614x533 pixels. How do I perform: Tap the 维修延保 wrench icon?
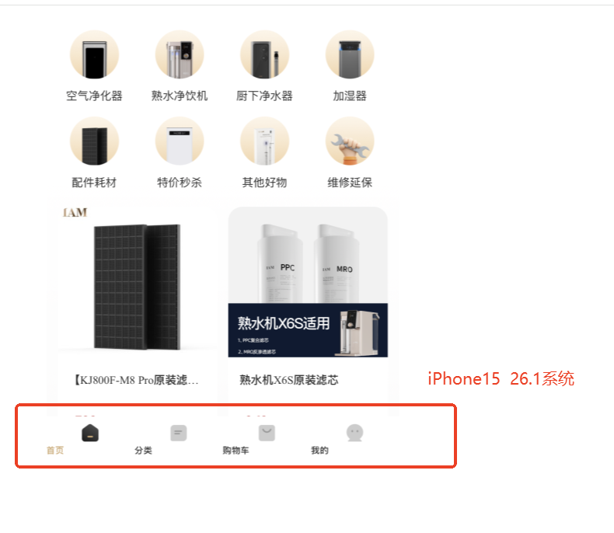[350, 141]
